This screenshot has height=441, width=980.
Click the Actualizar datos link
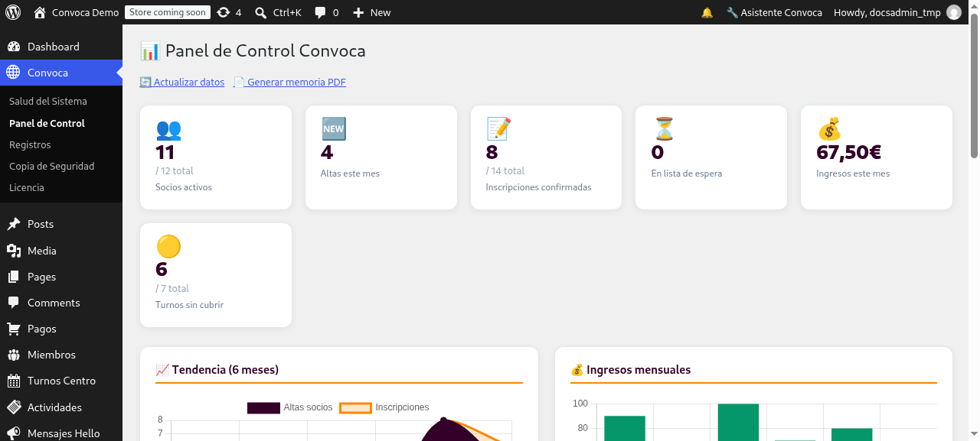pos(182,82)
